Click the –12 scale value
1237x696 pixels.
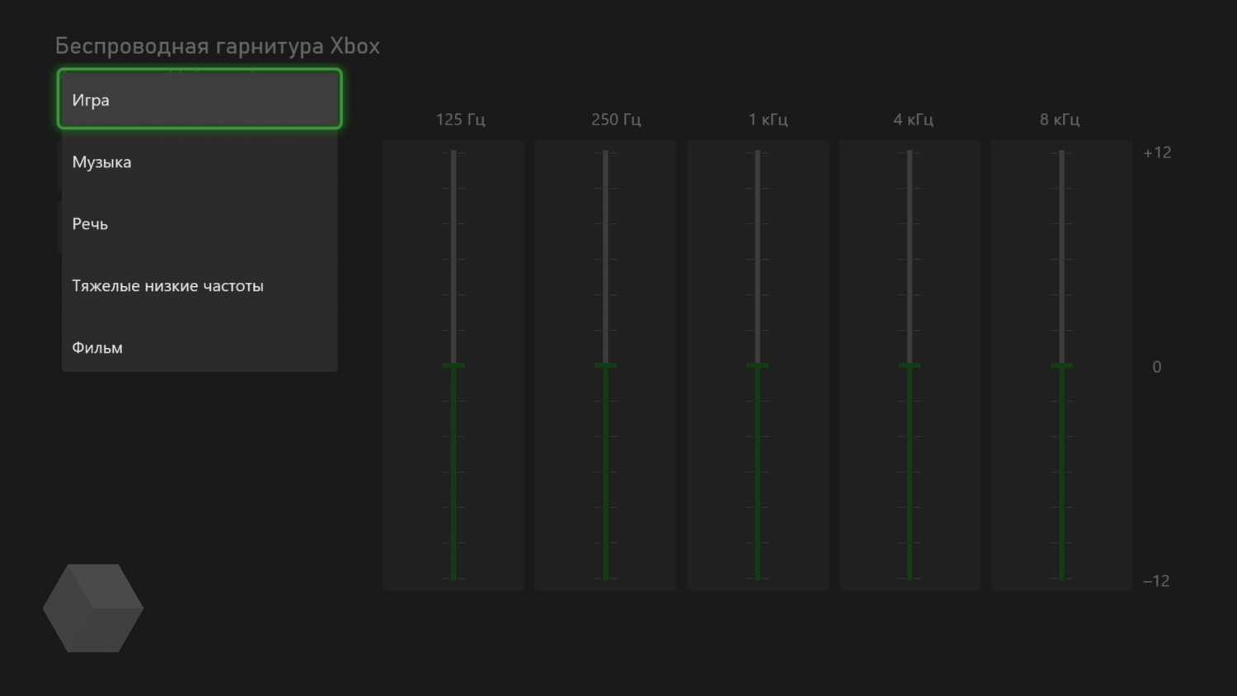1156,581
